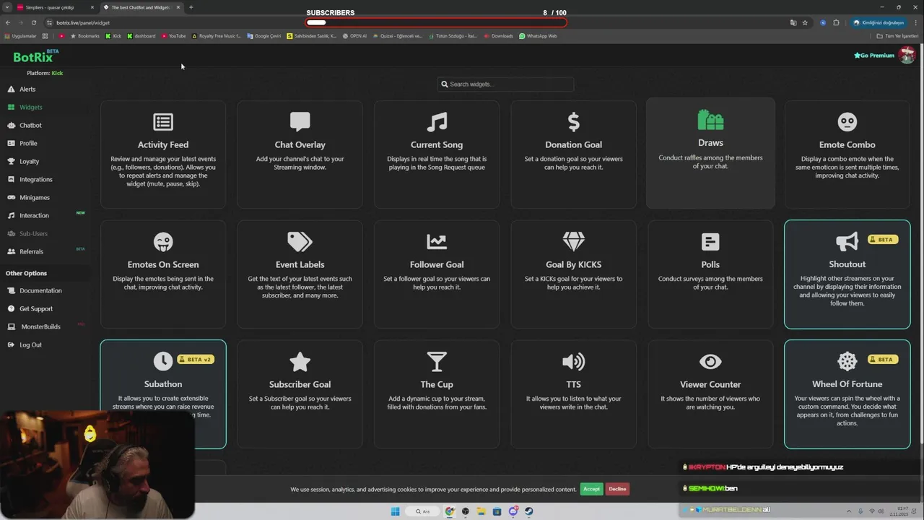Open the Emote Combo face icon
This screenshot has height=520, width=924.
(x=847, y=122)
